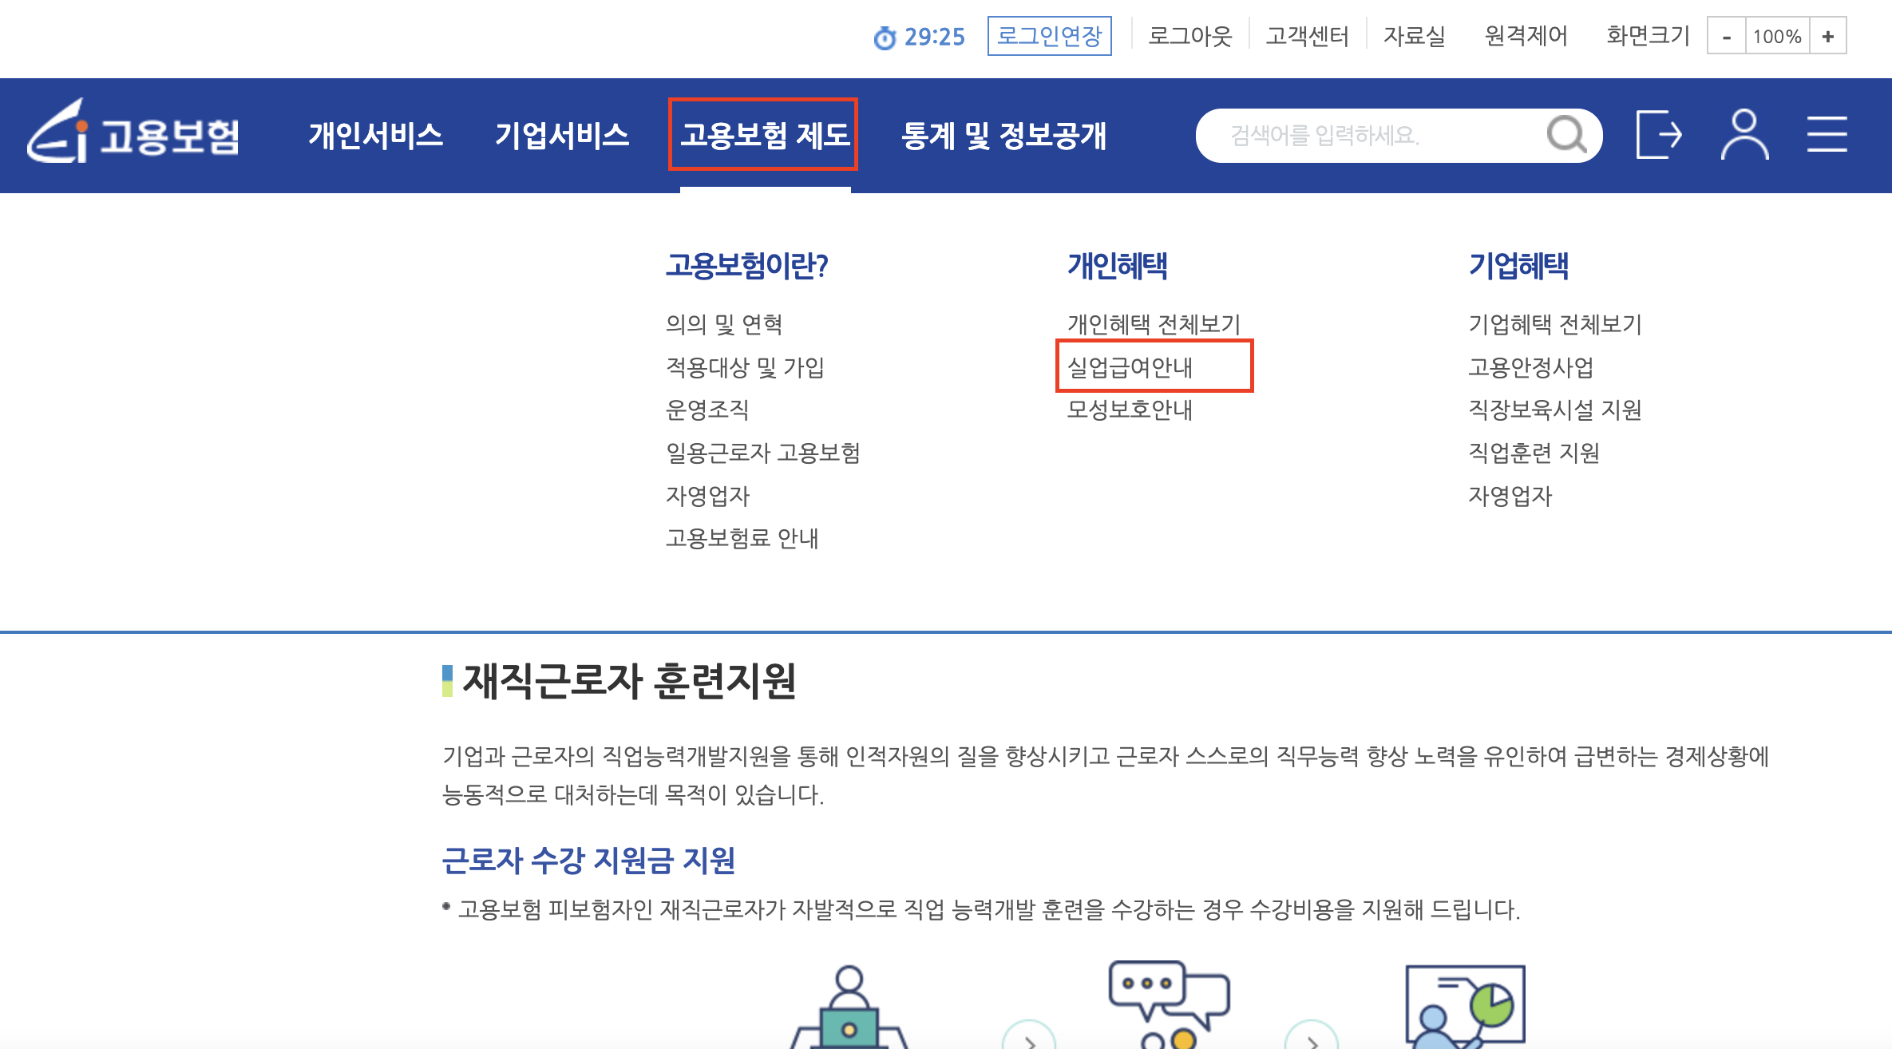Screen dimensions: 1892x1049
Task: Open 고객센터 from top utility bar
Action: [1307, 37]
